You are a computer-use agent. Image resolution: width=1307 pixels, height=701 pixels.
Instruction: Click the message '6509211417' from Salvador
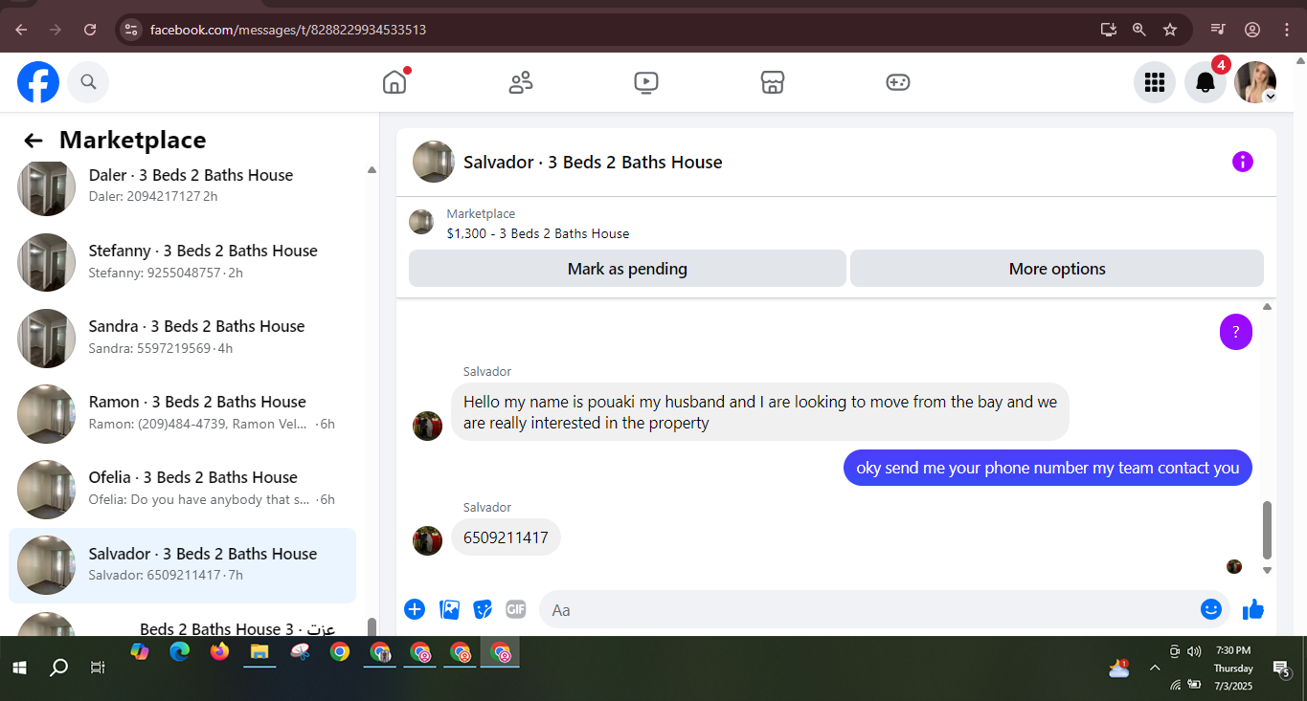(x=506, y=537)
